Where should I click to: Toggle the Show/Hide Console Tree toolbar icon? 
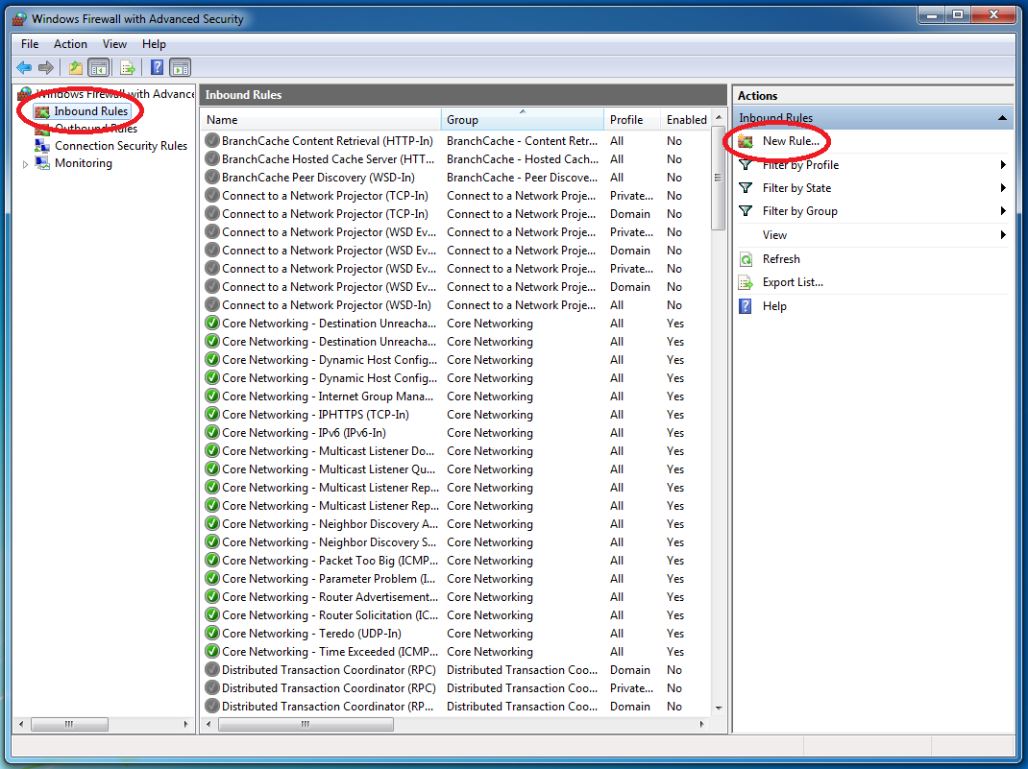coord(99,67)
